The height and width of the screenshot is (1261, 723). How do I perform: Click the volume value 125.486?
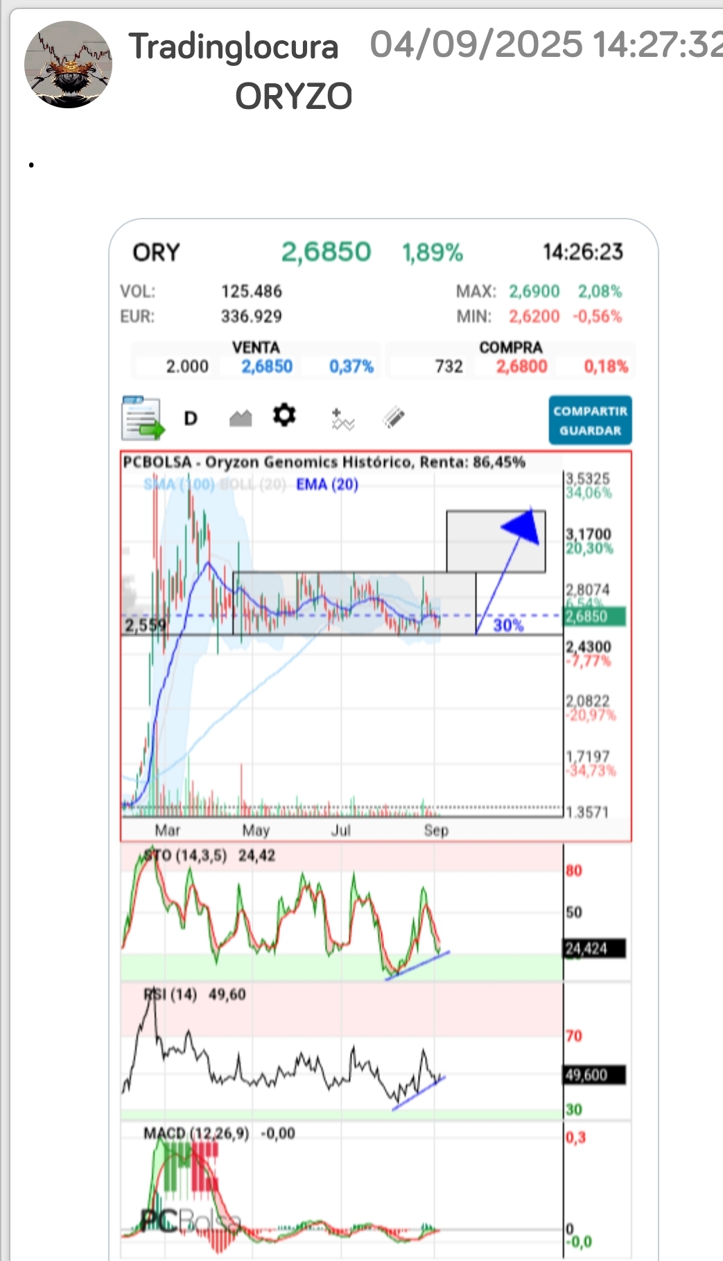pyautogui.click(x=252, y=291)
